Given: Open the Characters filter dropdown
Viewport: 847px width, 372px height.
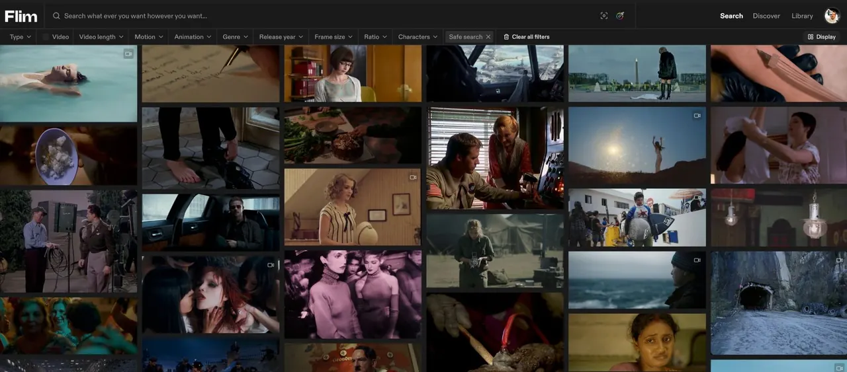Looking at the screenshot, I should coord(418,37).
